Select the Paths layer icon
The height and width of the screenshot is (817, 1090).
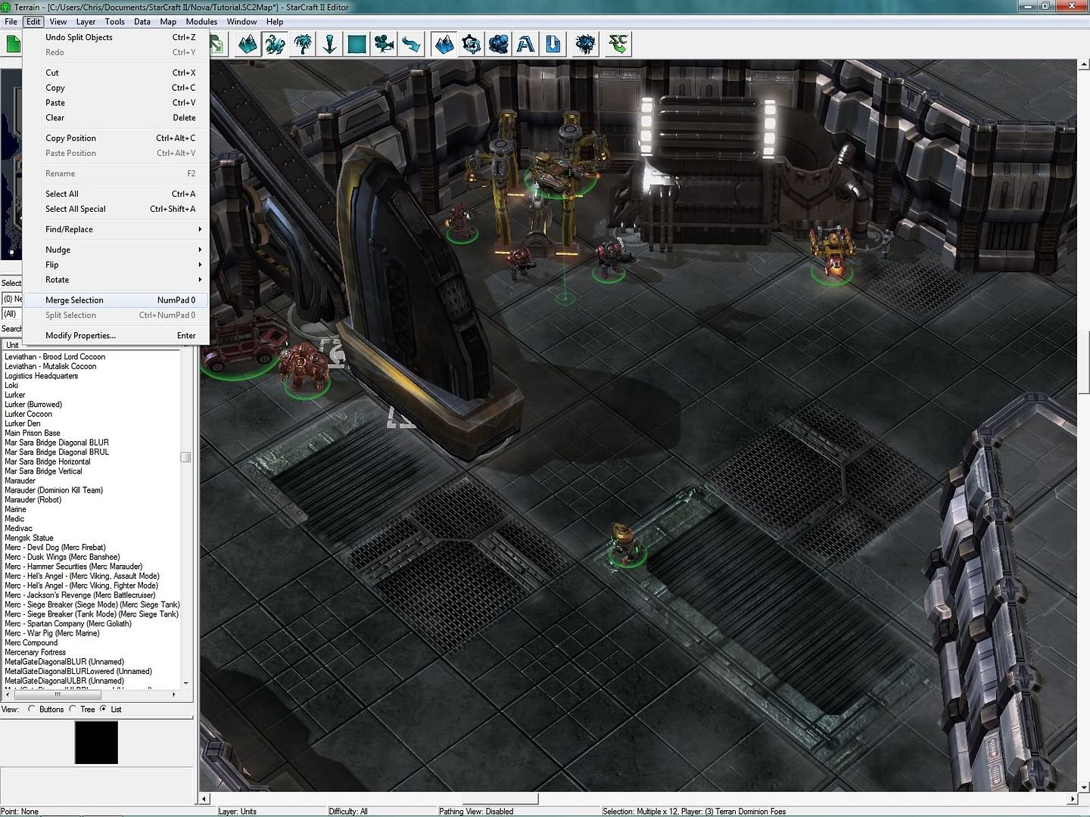pos(412,44)
